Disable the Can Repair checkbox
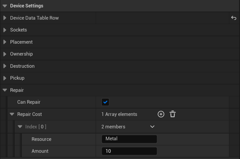Viewport: 240px width, 159px height. tap(105, 102)
